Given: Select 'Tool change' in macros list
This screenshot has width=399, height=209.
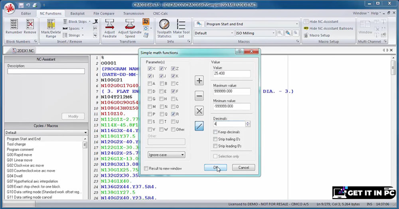Looking at the screenshot, I should point(16,144).
